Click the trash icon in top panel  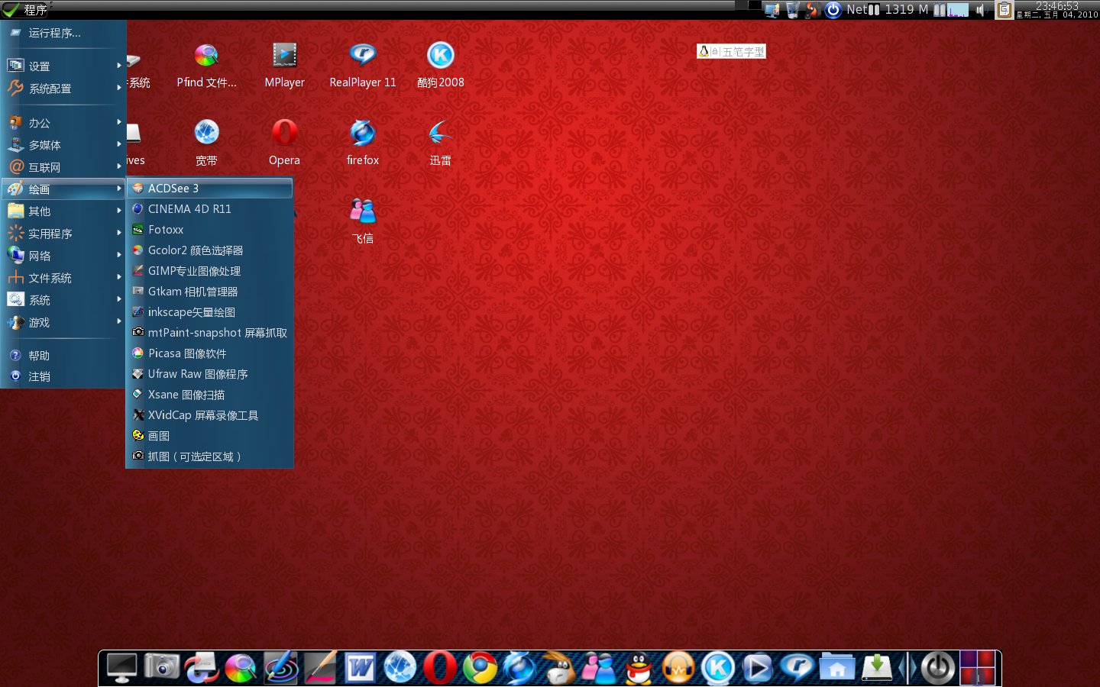792,10
